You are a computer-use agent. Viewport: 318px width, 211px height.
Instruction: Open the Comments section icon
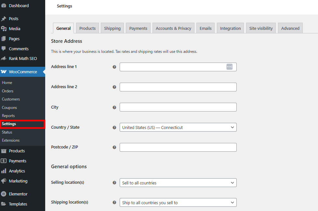(x=5, y=49)
